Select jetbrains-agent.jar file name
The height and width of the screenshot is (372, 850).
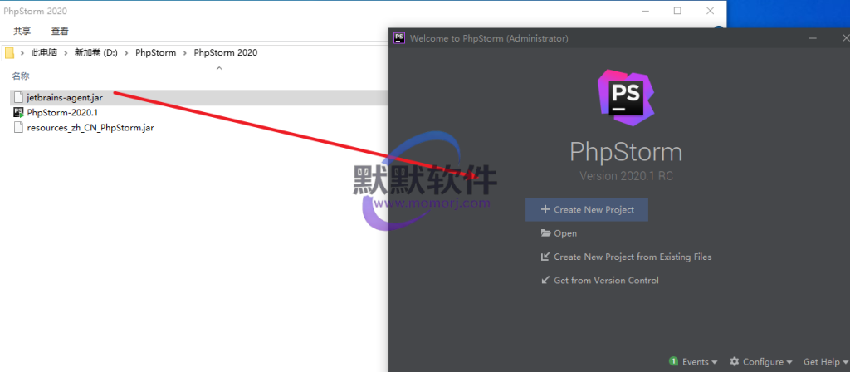pyautogui.click(x=65, y=98)
